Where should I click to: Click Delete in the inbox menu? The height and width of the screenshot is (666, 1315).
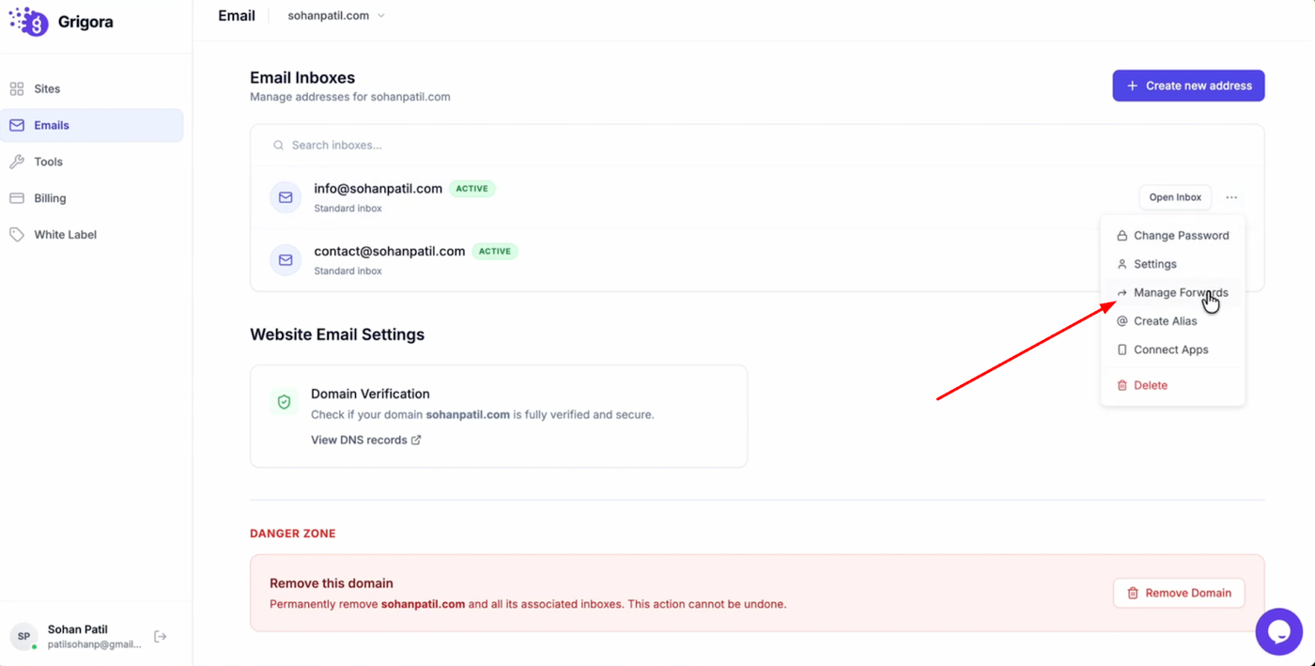pyautogui.click(x=1150, y=385)
